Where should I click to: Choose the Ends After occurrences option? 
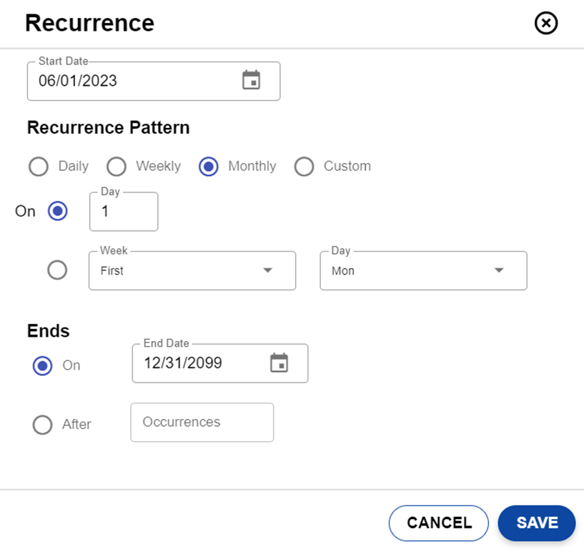pos(43,425)
